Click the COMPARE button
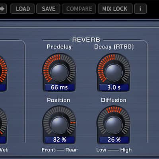The image size is (159, 159). (79, 9)
